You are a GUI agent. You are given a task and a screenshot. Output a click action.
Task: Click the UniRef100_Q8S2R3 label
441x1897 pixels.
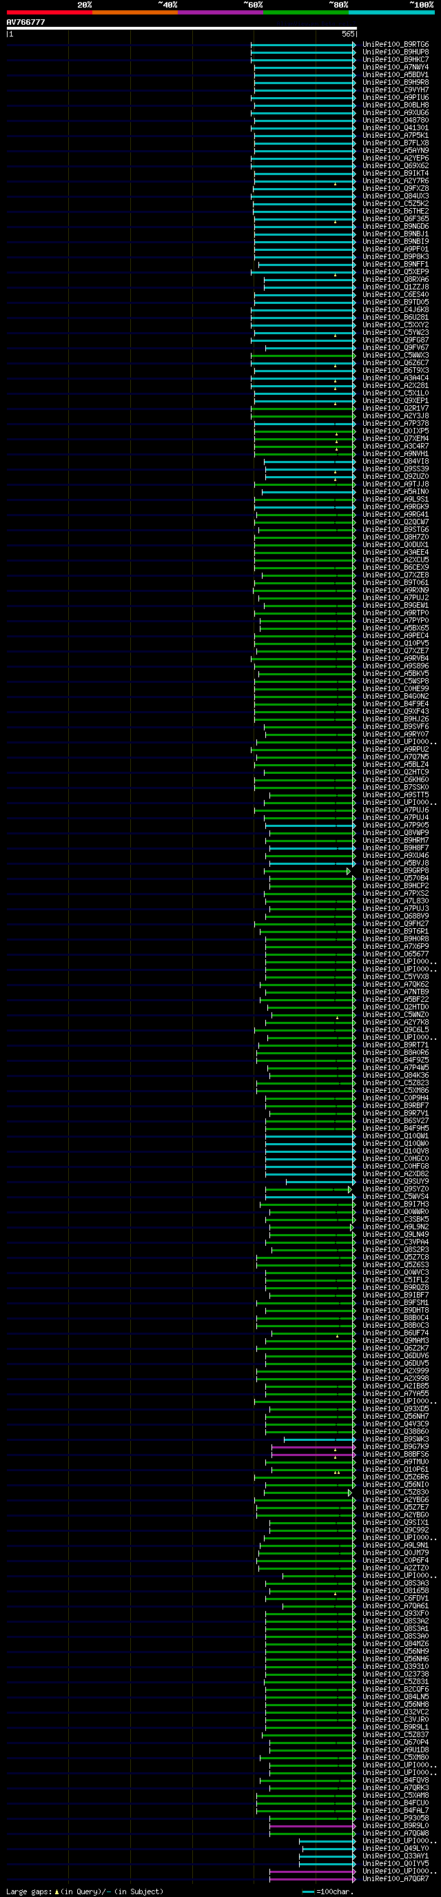coord(396,1250)
